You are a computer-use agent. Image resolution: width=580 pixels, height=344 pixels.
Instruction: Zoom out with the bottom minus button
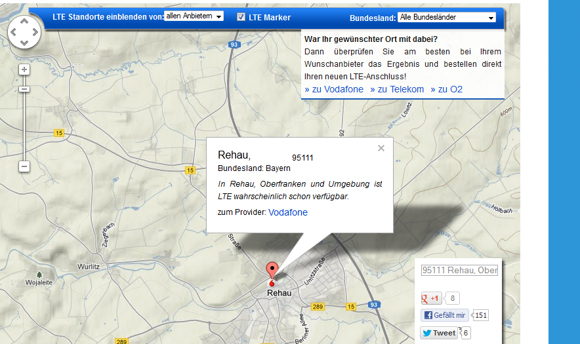(x=24, y=166)
